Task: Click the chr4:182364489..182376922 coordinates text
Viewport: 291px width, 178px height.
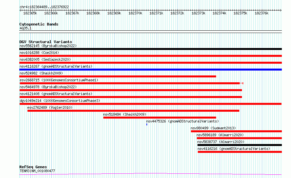Action: (x=44, y=7)
